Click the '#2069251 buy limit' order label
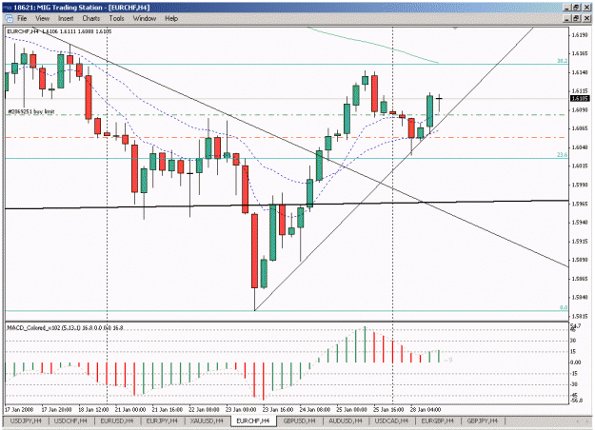 pyautogui.click(x=31, y=111)
